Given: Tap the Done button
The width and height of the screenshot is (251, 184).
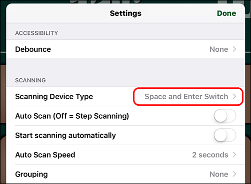Looking at the screenshot, I should click(226, 13).
